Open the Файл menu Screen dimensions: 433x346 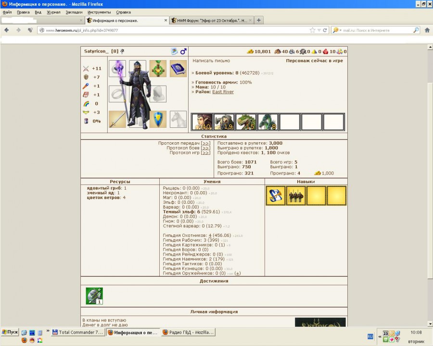[x=7, y=12]
